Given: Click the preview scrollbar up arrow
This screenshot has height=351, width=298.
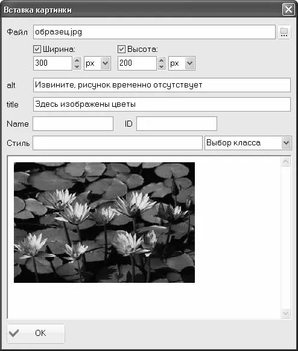Looking at the screenshot, I should [x=286, y=162].
